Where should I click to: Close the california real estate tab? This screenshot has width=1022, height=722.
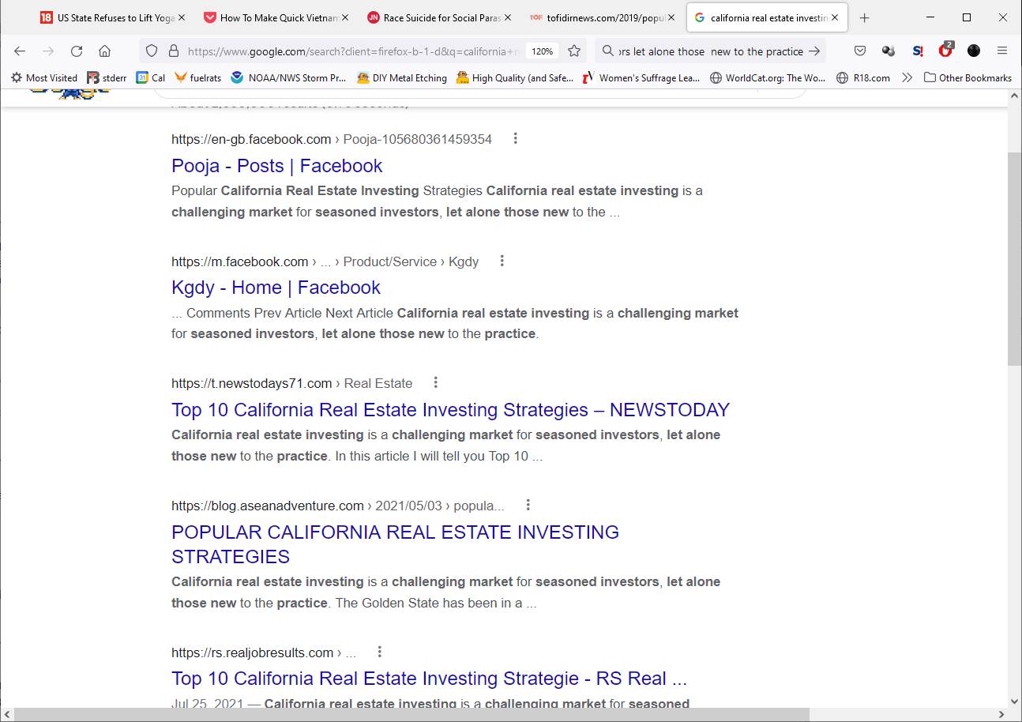[835, 17]
